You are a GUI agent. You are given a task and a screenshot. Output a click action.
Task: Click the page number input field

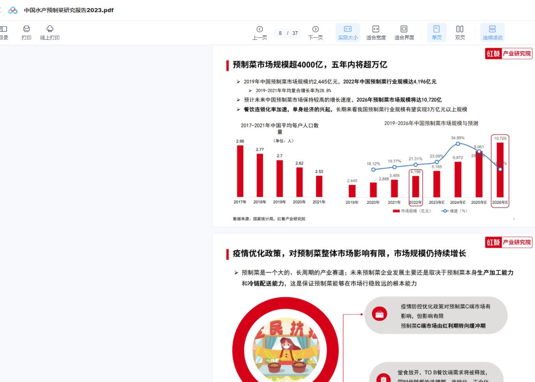280,33
